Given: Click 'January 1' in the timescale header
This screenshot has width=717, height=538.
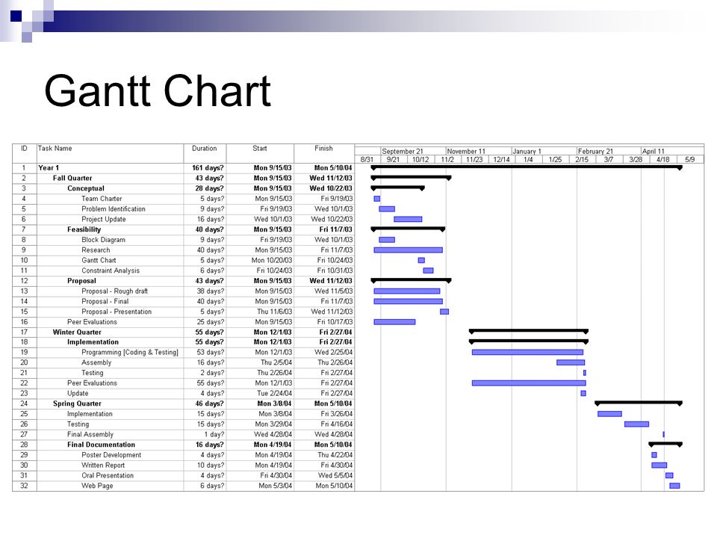Looking at the screenshot, I should tap(527, 151).
